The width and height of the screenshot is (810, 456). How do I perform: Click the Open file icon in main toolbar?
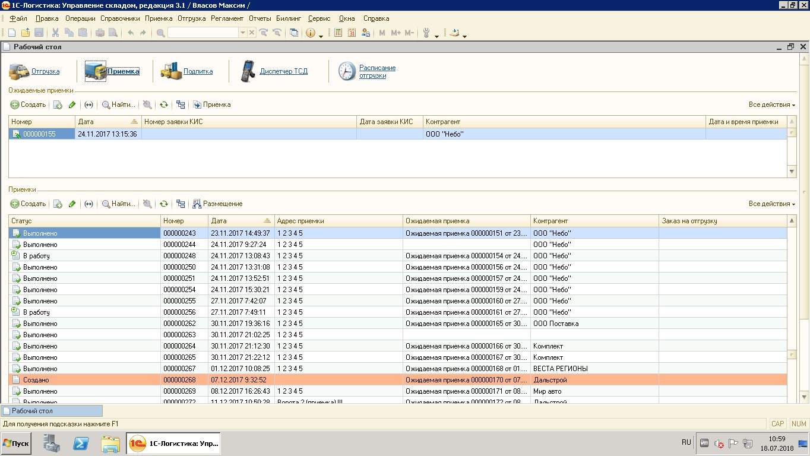pos(26,33)
